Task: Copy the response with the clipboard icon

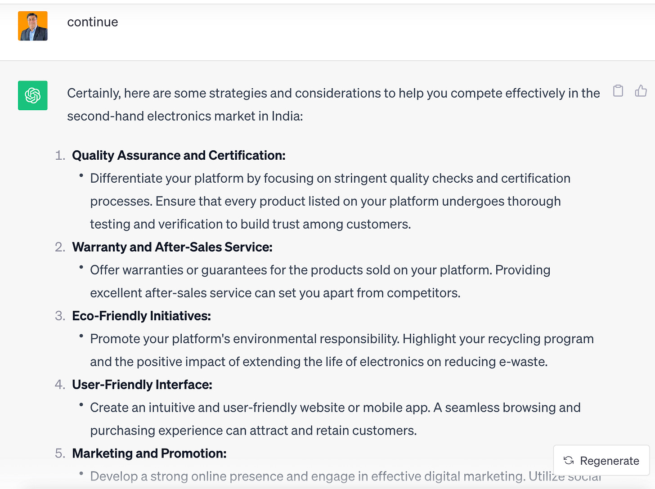Action: tap(618, 91)
